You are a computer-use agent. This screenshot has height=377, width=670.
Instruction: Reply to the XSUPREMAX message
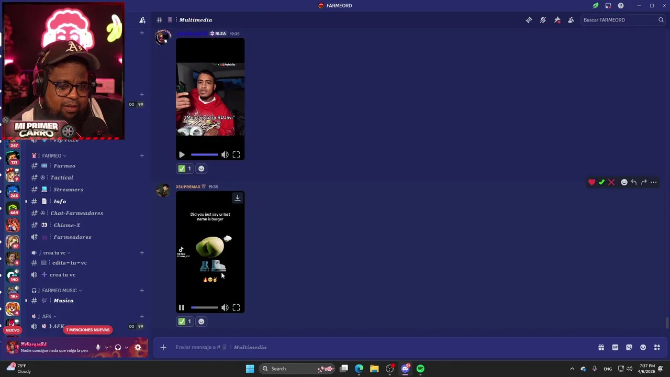634,182
